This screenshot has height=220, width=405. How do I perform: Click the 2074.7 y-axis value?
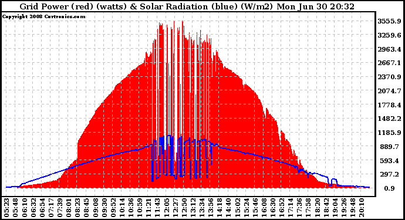coord(389,91)
